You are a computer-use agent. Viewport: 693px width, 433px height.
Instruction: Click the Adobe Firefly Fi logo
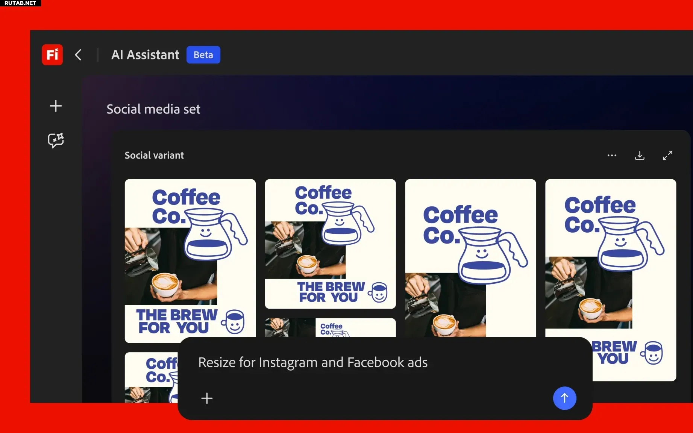(x=52, y=55)
